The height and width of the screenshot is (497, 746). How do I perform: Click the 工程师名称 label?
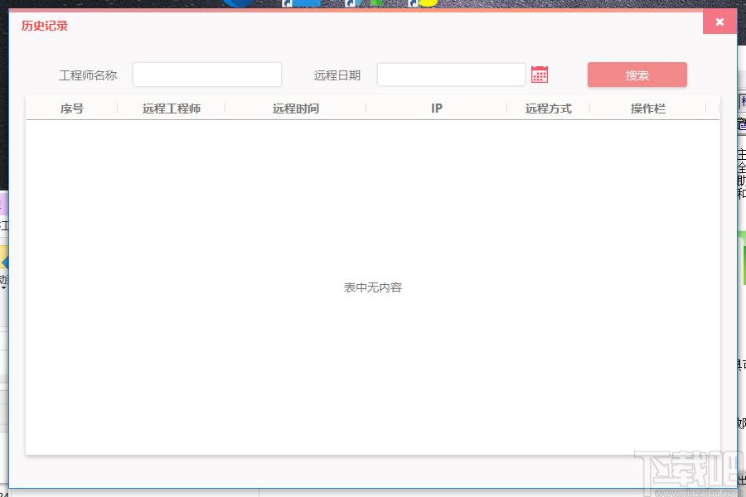[88, 75]
